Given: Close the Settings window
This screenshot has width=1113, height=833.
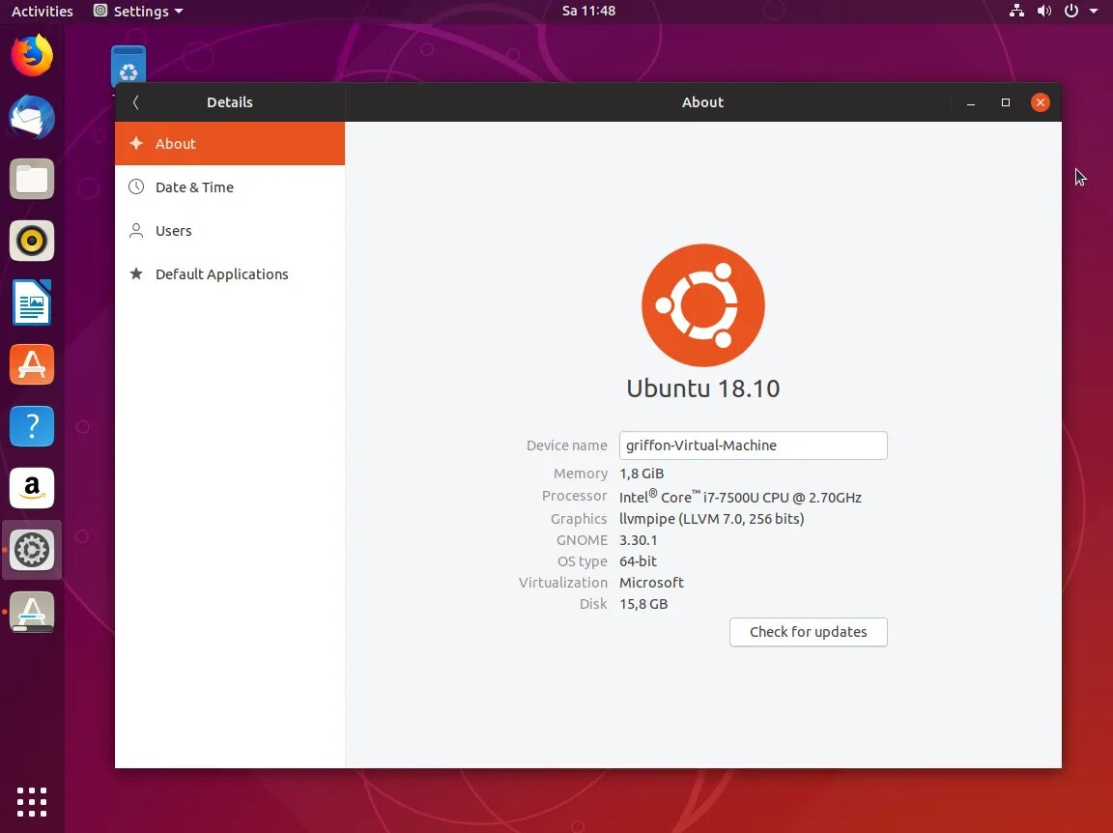Looking at the screenshot, I should pos(1040,102).
